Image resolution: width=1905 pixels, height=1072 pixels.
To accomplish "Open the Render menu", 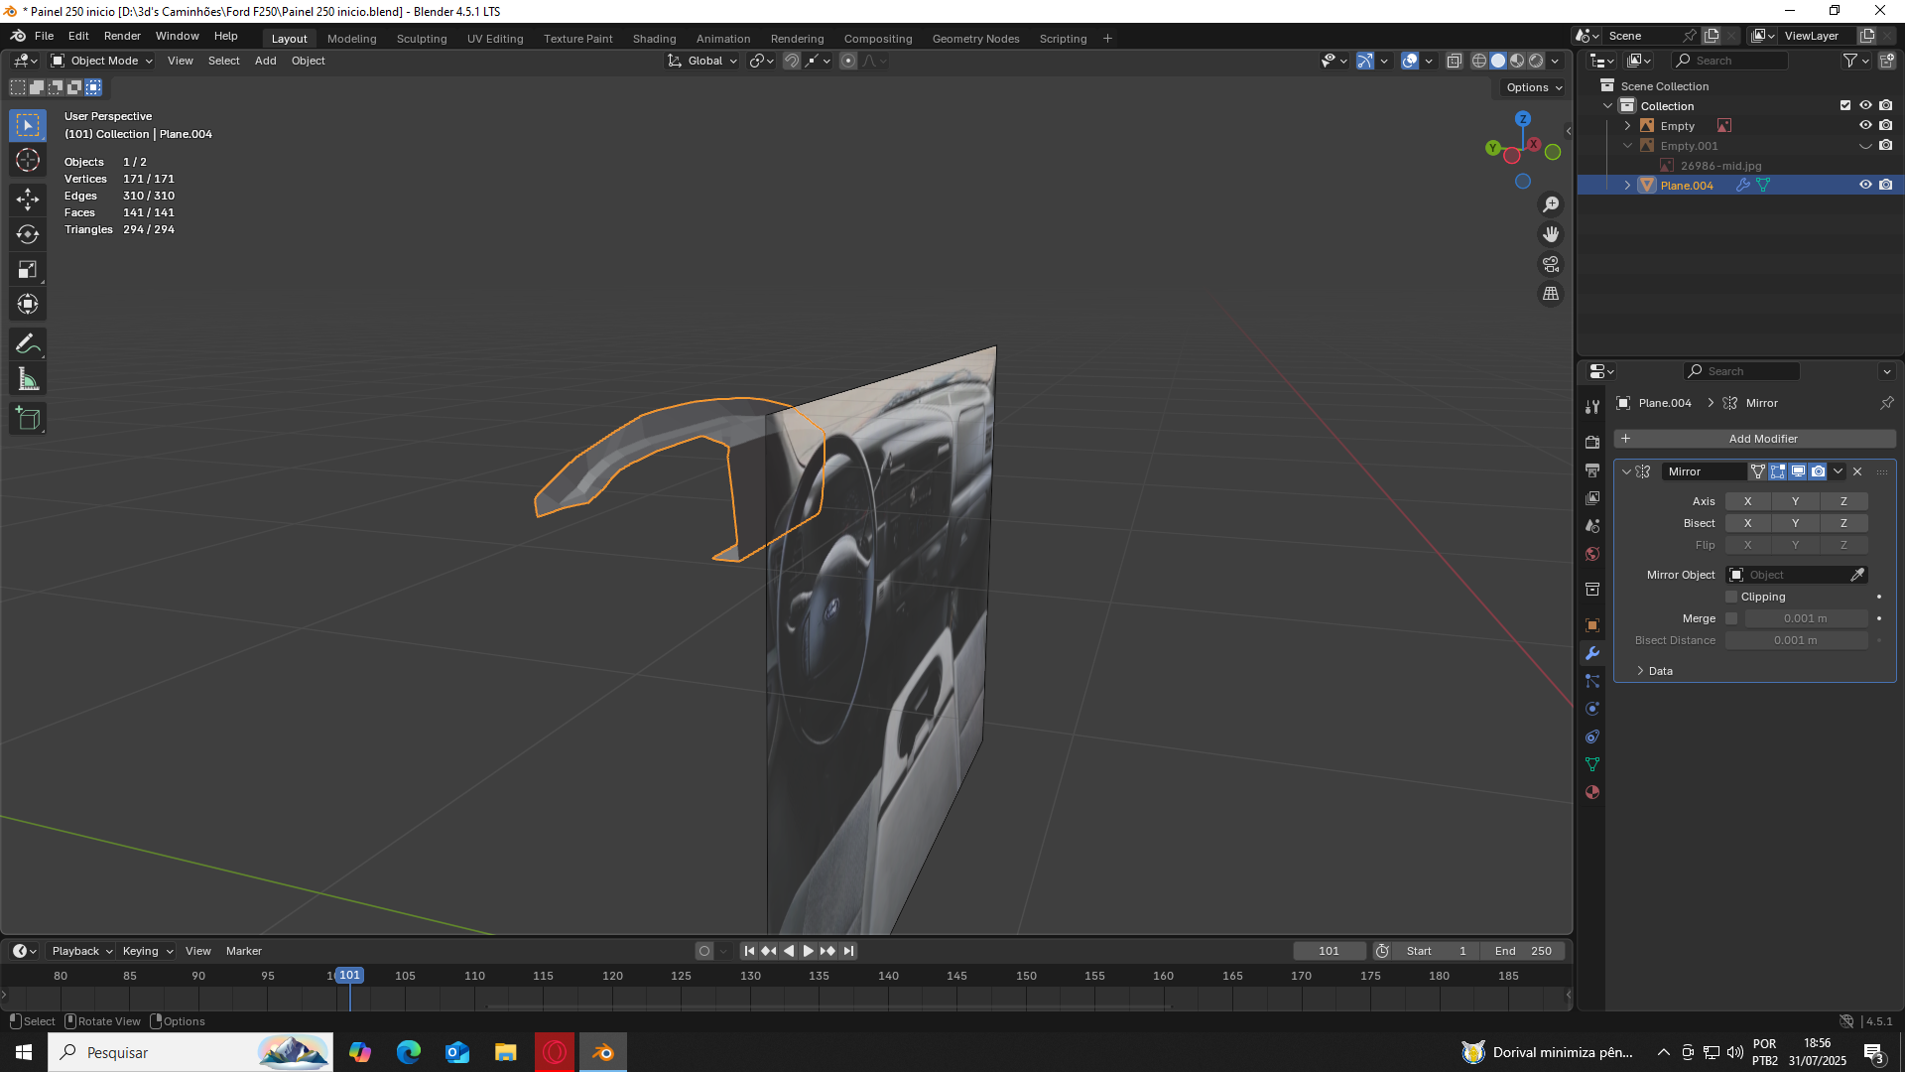I will 122,36.
